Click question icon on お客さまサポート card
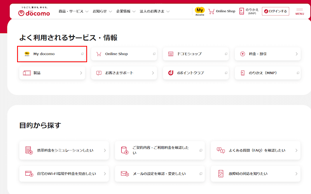 click(99, 73)
